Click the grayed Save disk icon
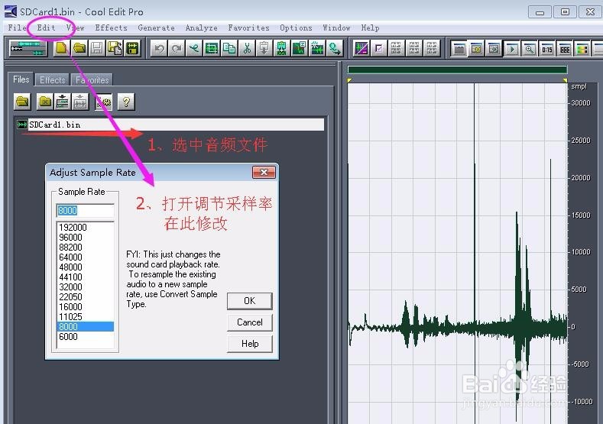 point(97,48)
